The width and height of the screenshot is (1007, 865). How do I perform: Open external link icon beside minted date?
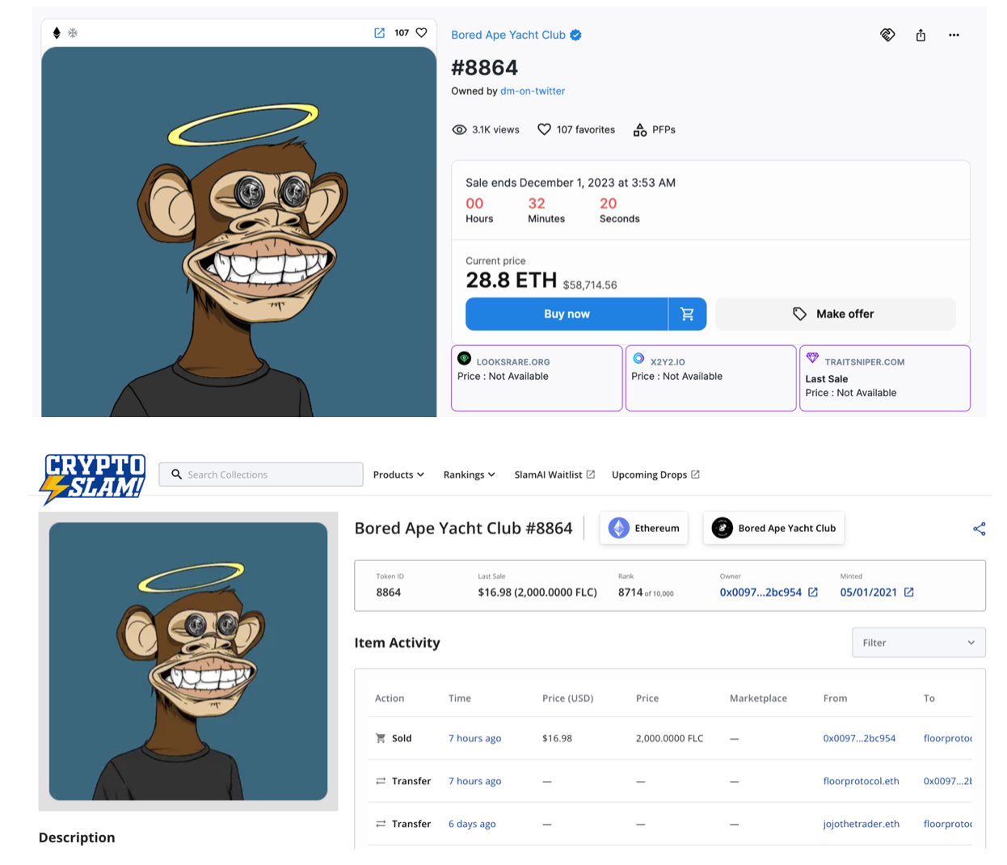(x=909, y=593)
